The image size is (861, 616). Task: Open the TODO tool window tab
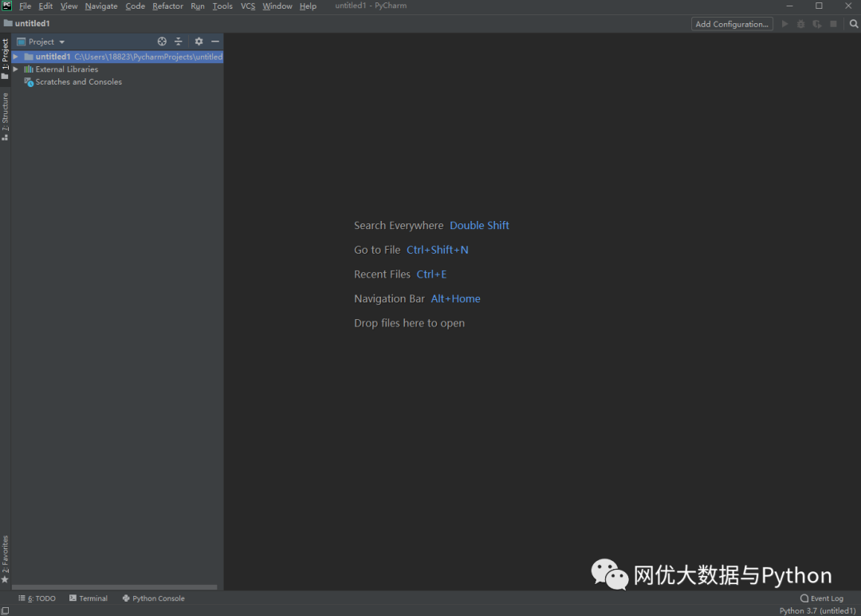pyautogui.click(x=37, y=598)
